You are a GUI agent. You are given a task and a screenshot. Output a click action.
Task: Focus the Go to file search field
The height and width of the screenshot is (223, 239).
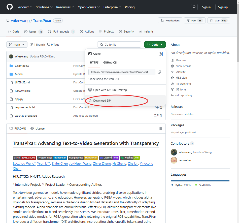(x=119, y=45)
